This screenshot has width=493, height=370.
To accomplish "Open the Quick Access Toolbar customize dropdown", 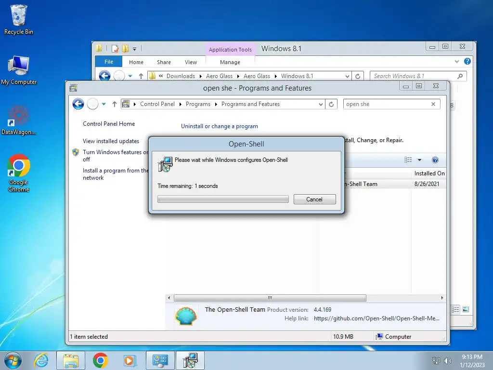I will click(x=135, y=49).
